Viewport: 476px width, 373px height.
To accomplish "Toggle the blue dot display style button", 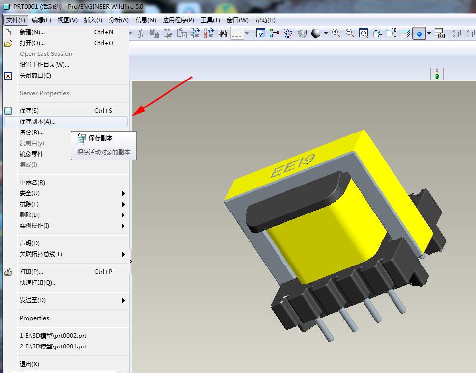I will point(419,34).
